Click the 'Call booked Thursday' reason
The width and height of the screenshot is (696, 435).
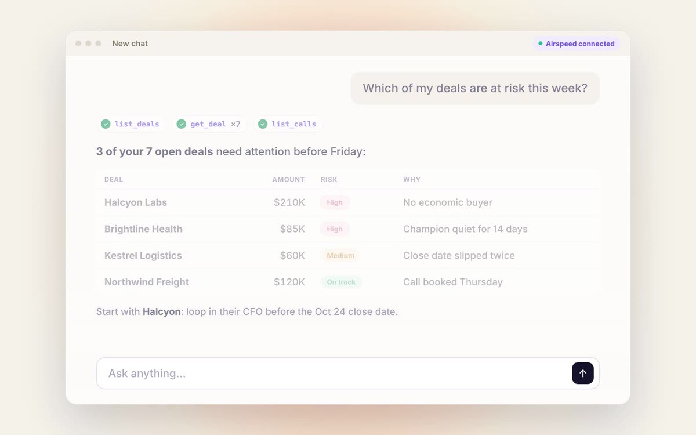453,282
